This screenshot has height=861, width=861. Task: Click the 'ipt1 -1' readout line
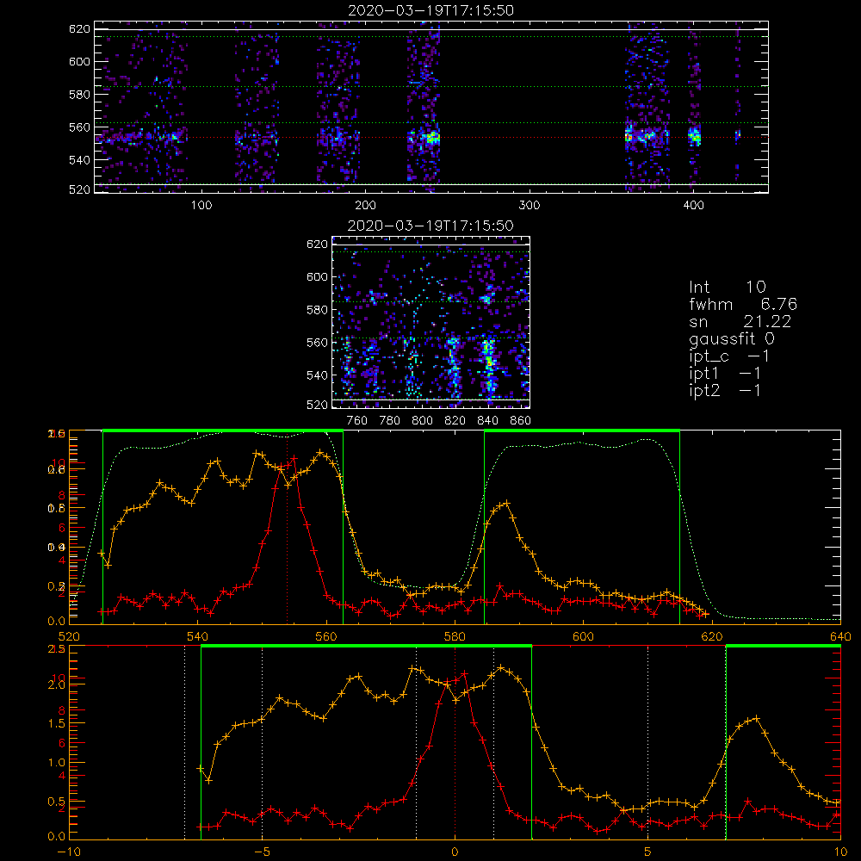click(x=725, y=374)
